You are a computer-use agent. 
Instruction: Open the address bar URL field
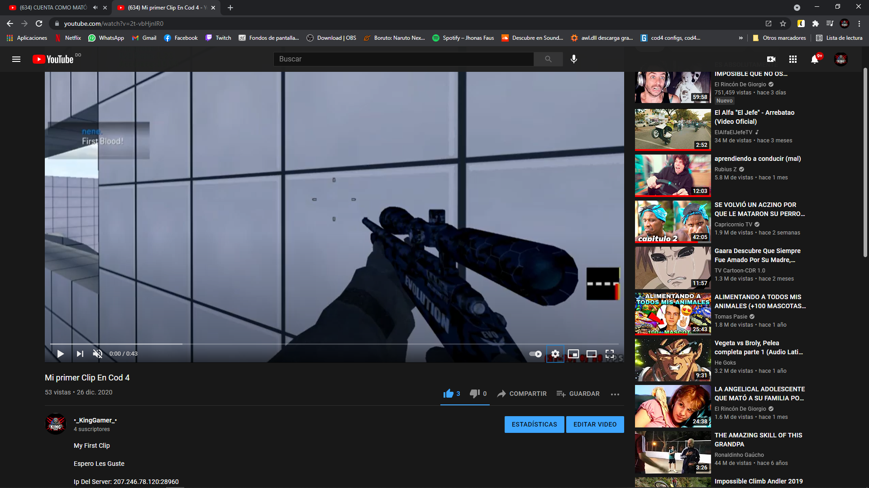click(x=407, y=23)
